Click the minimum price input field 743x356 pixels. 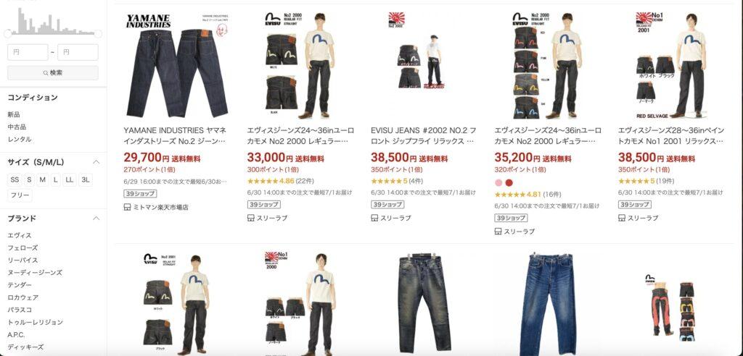click(x=28, y=52)
